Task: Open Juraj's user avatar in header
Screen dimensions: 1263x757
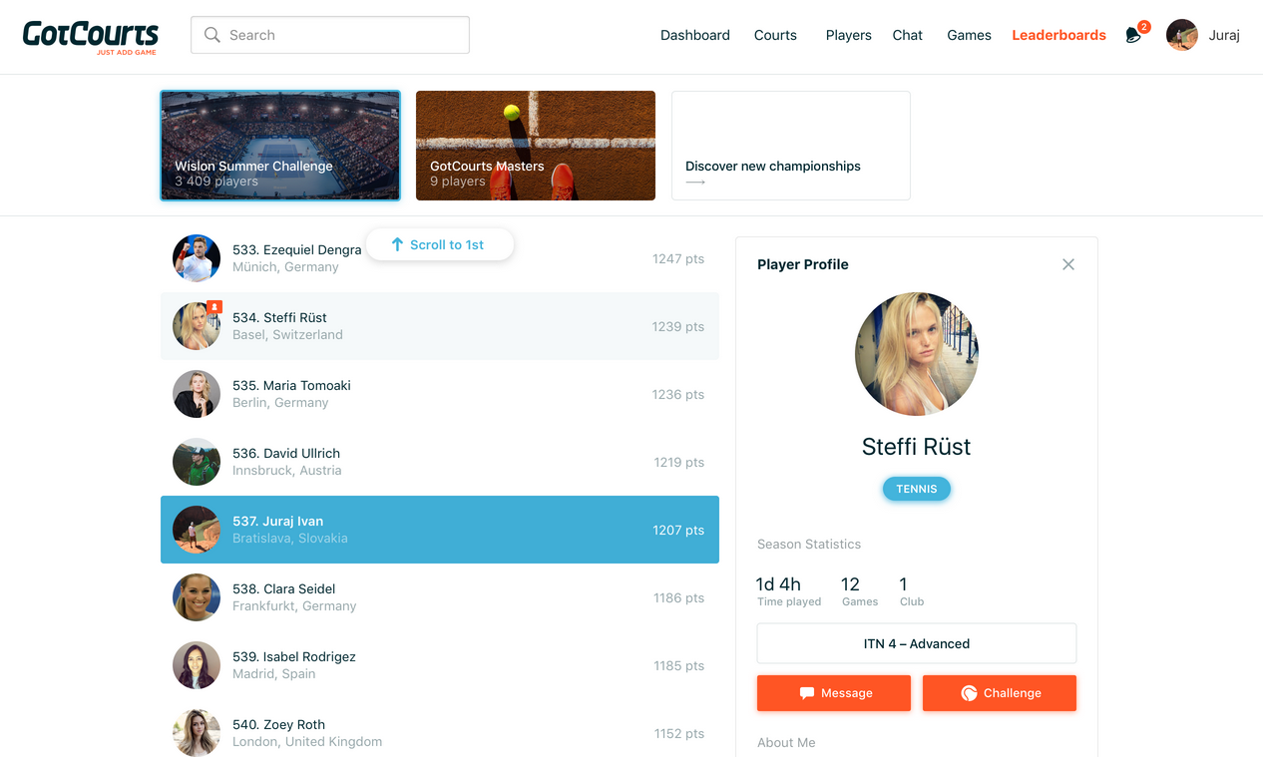Action: click(x=1182, y=35)
